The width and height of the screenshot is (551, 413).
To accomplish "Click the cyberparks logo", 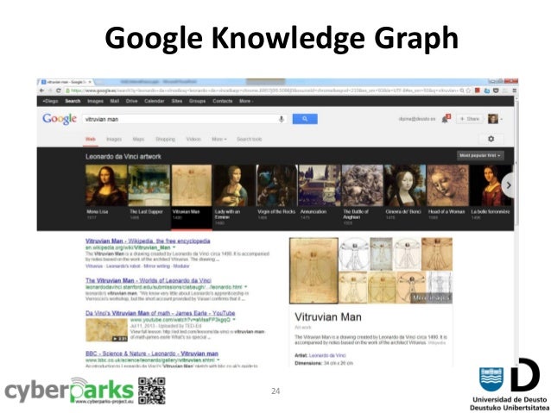I will [70, 391].
